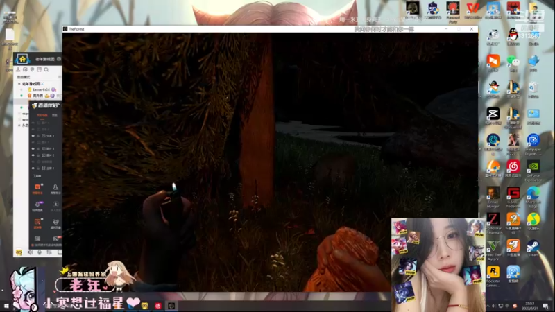Image resolution: width=555 pixels, height=312 pixels.
Task: Click the mask icon tool in streaming panel
Action: tap(55, 223)
